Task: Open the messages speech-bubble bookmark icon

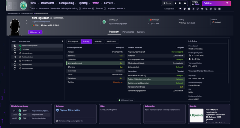Action: 180,9
